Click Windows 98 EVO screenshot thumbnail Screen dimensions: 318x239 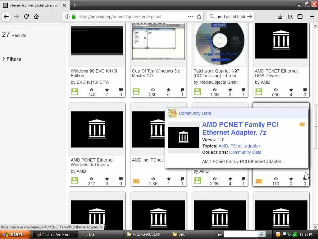pyautogui.click(x=97, y=40)
